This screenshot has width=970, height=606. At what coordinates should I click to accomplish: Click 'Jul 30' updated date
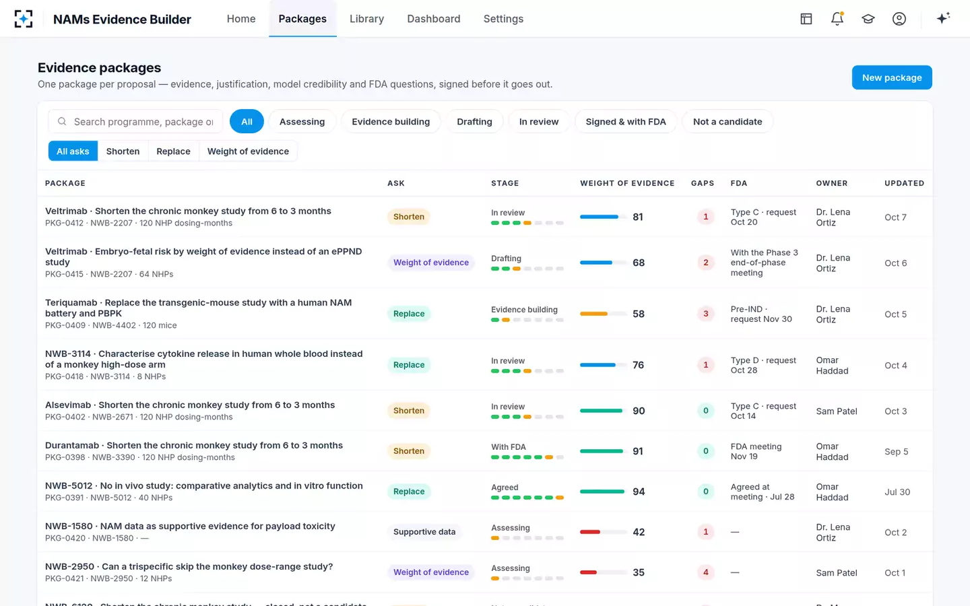pos(897,492)
